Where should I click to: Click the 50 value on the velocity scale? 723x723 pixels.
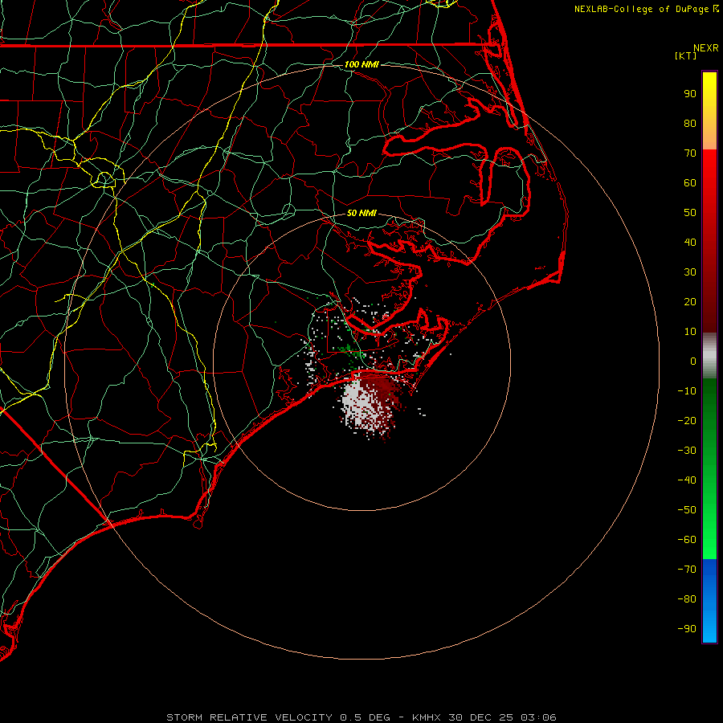point(690,213)
